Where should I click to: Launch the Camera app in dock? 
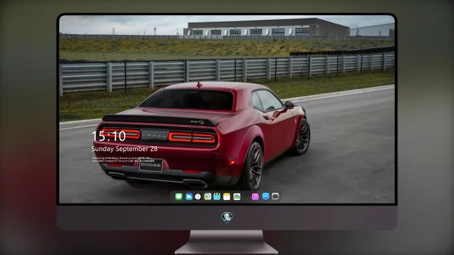tap(275, 196)
